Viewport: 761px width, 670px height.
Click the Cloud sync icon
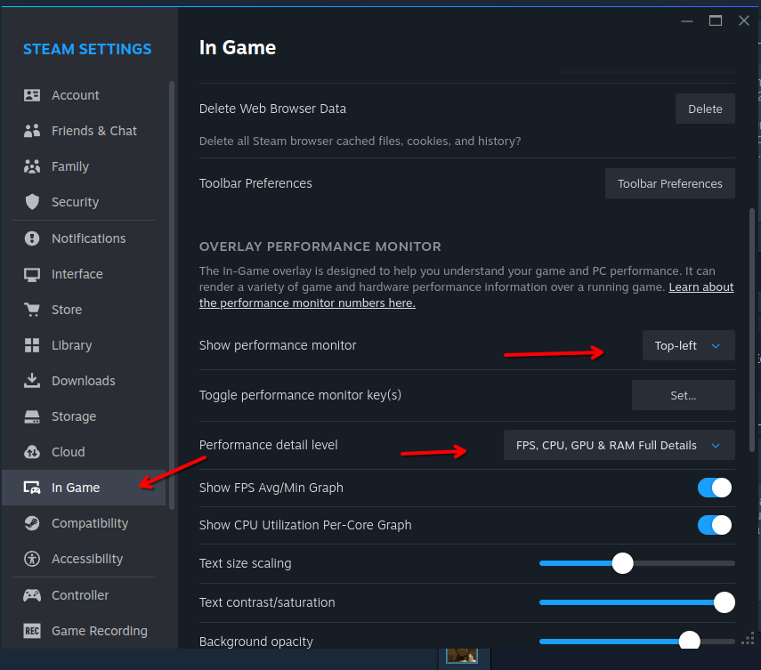[x=32, y=452]
